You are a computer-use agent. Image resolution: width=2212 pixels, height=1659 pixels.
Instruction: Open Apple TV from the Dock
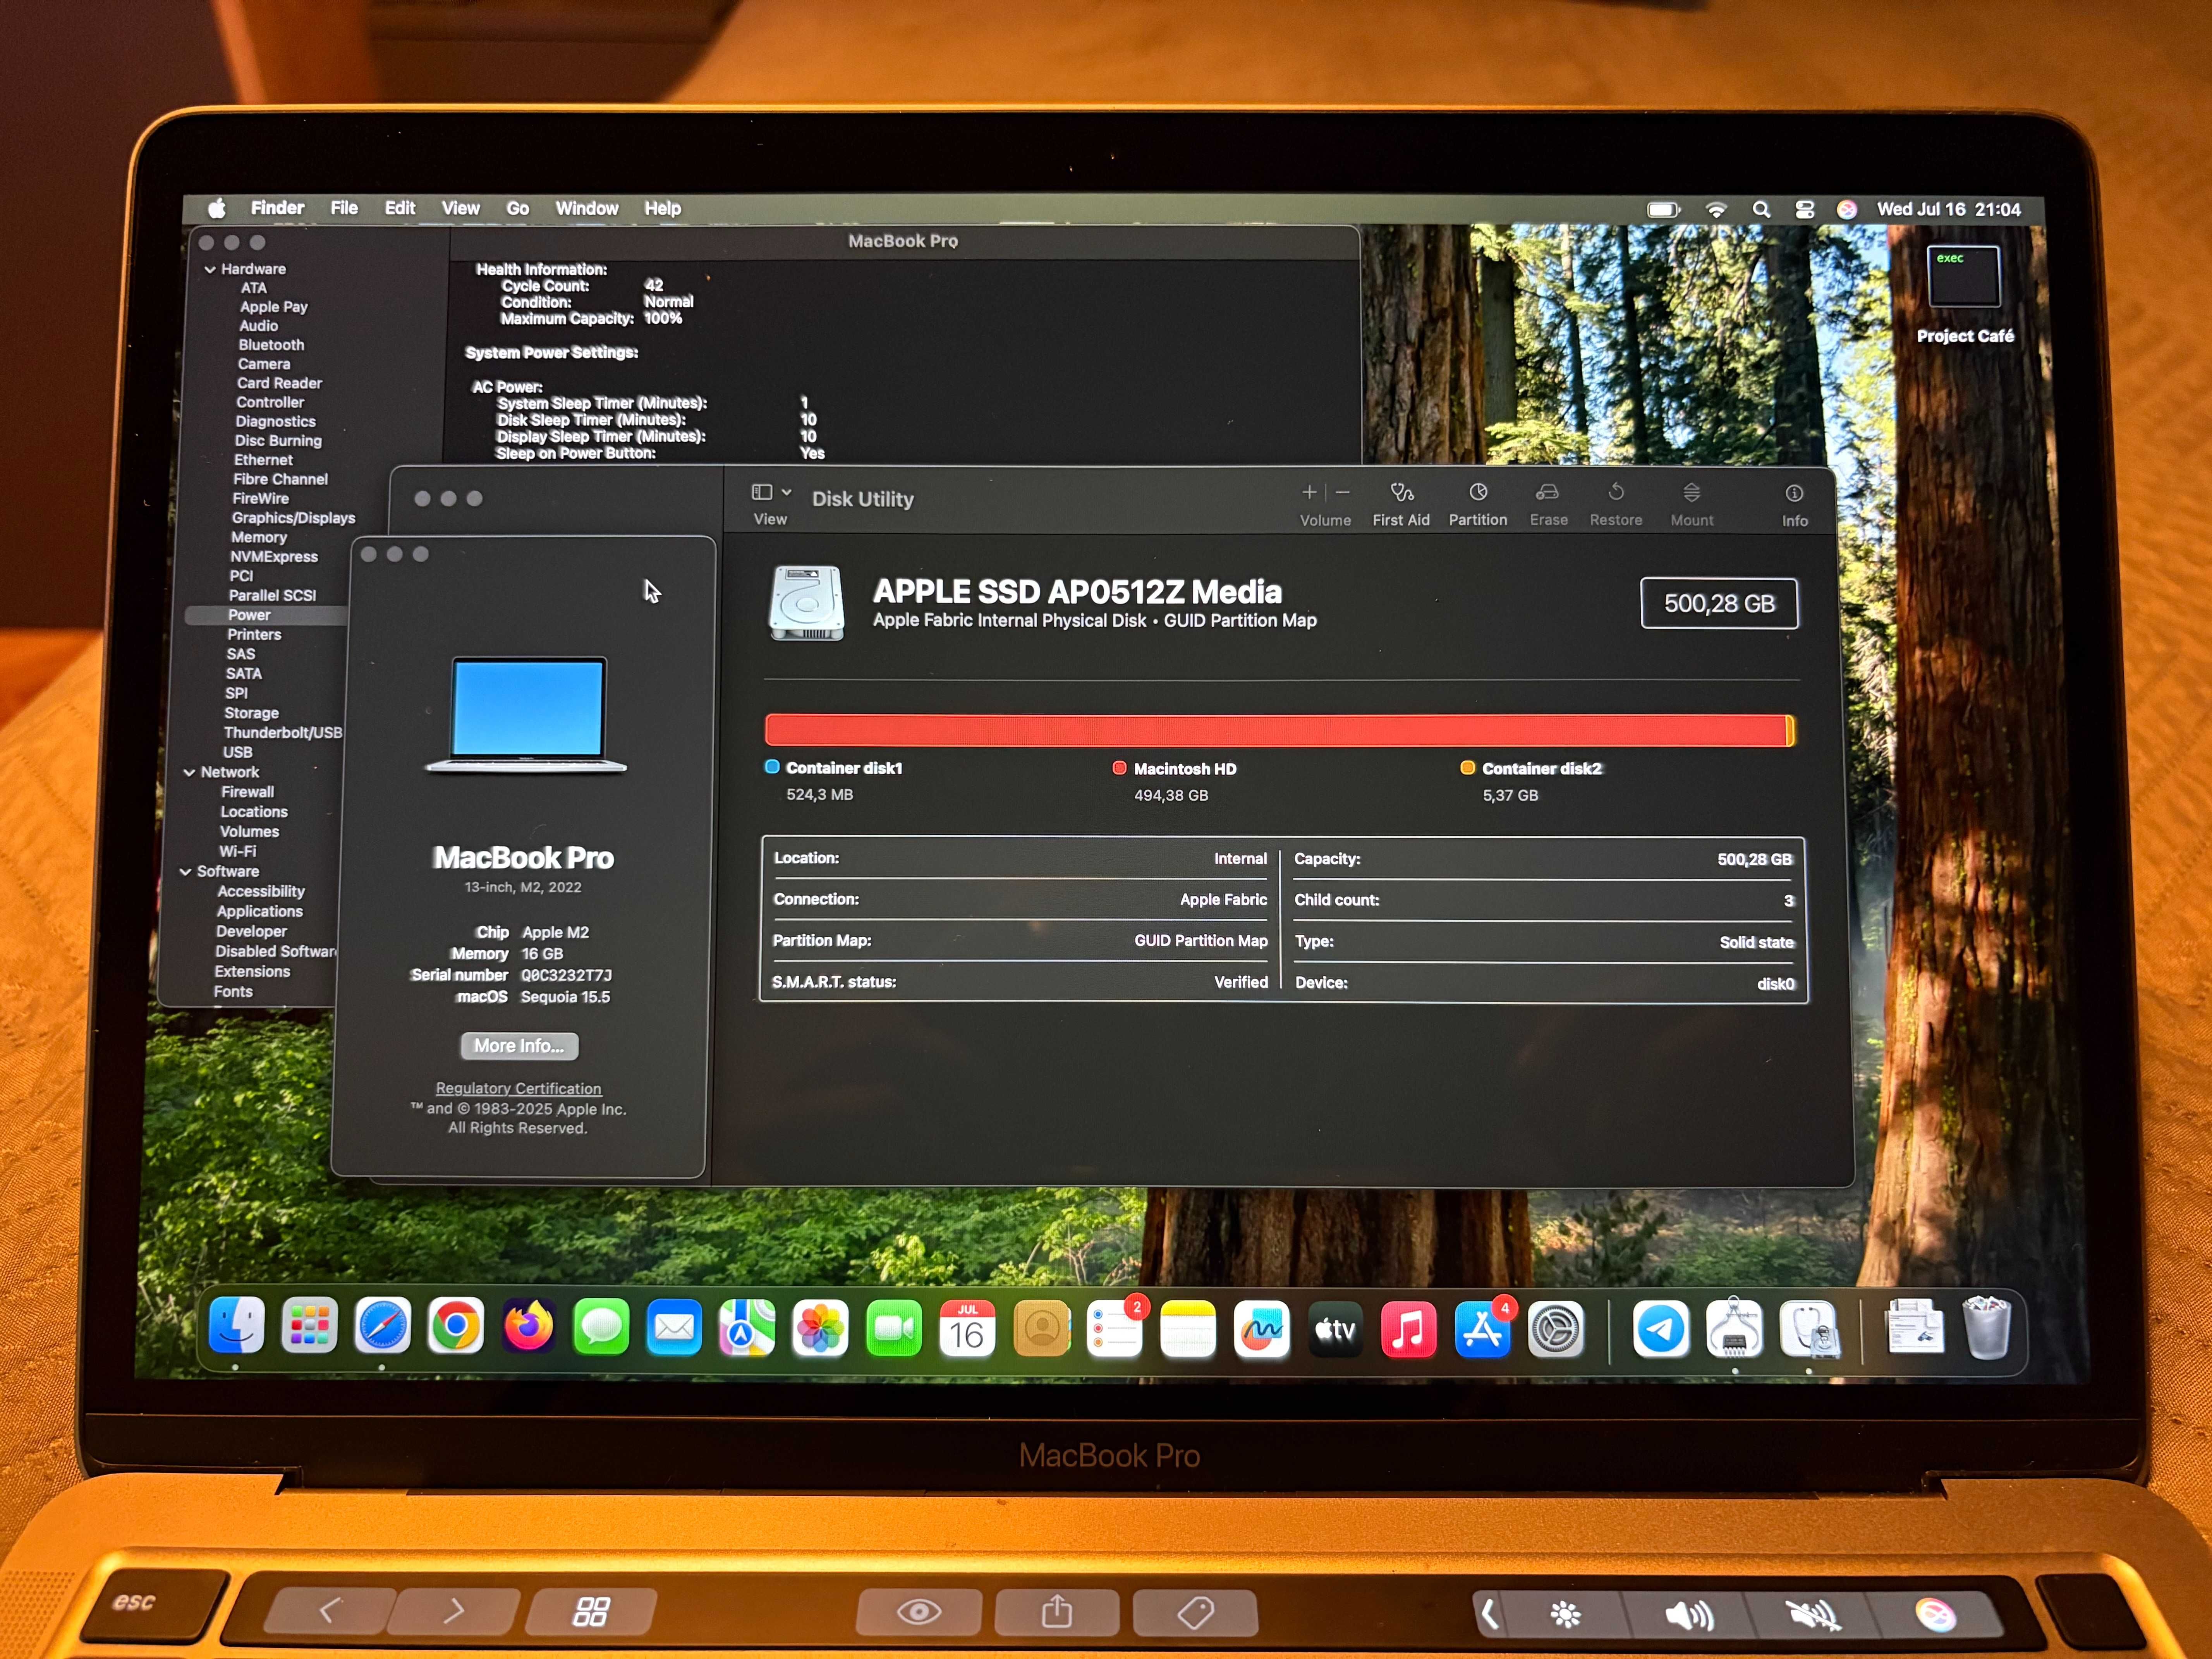[x=1335, y=1330]
